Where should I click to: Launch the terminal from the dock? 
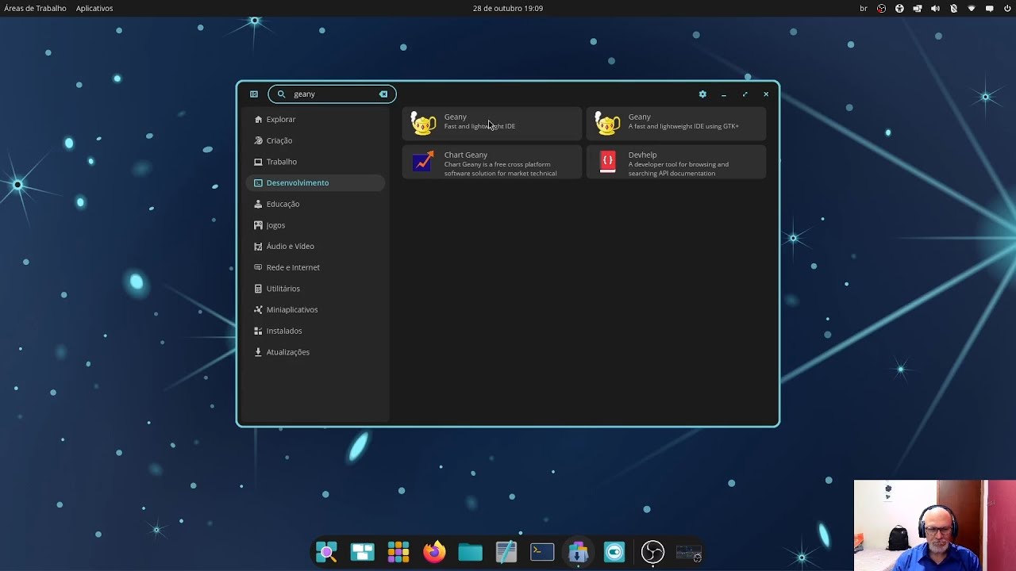(x=542, y=552)
